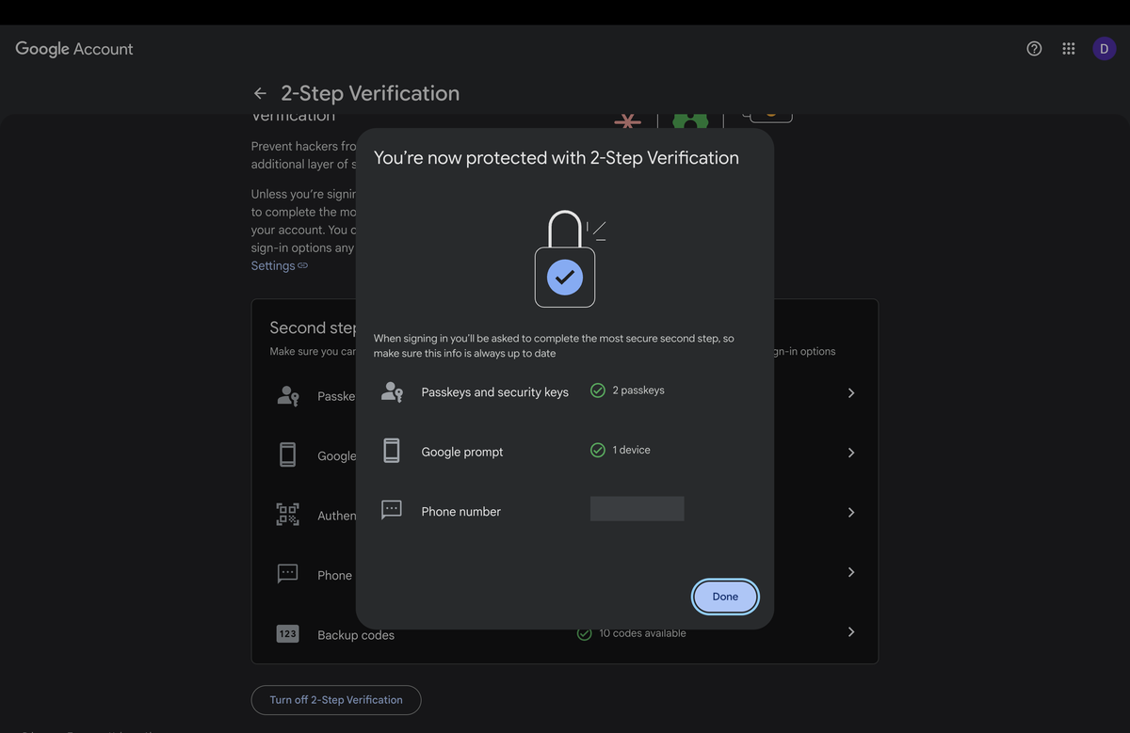The height and width of the screenshot is (733, 1130).
Task: Click the link icon next to Settings
Action: [303, 266]
